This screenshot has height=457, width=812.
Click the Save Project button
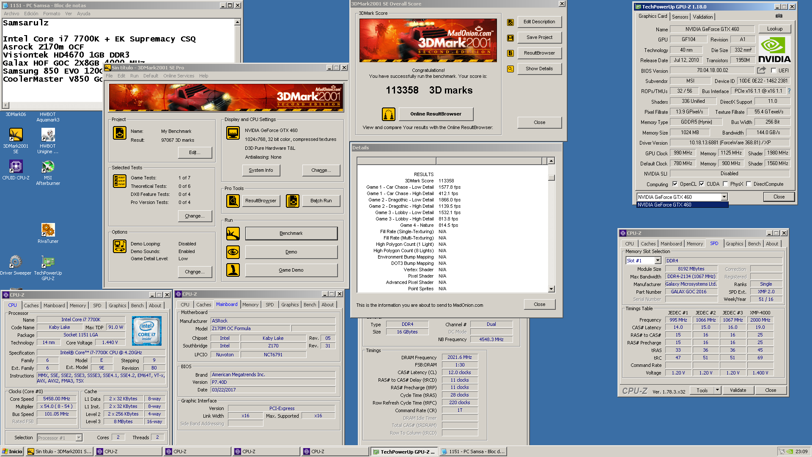coord(539,37)
